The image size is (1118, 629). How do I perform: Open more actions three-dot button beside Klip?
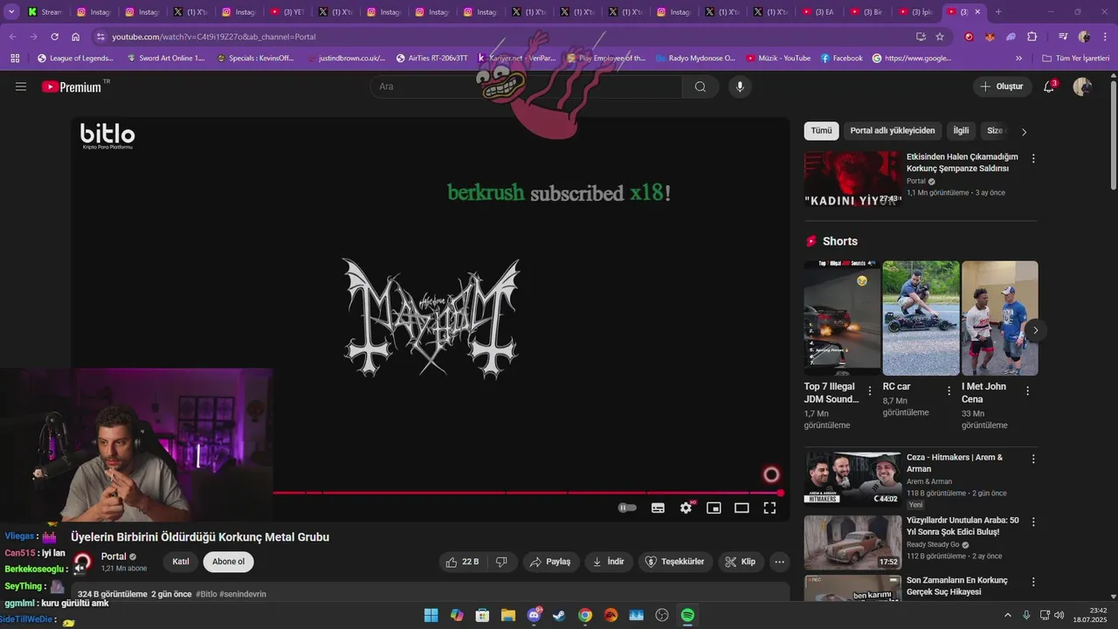780,562
